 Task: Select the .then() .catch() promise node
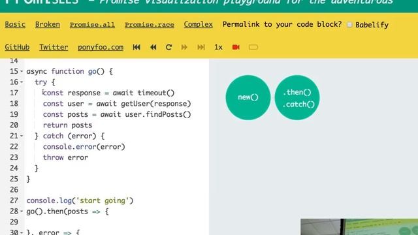click(x=297, y=97)
